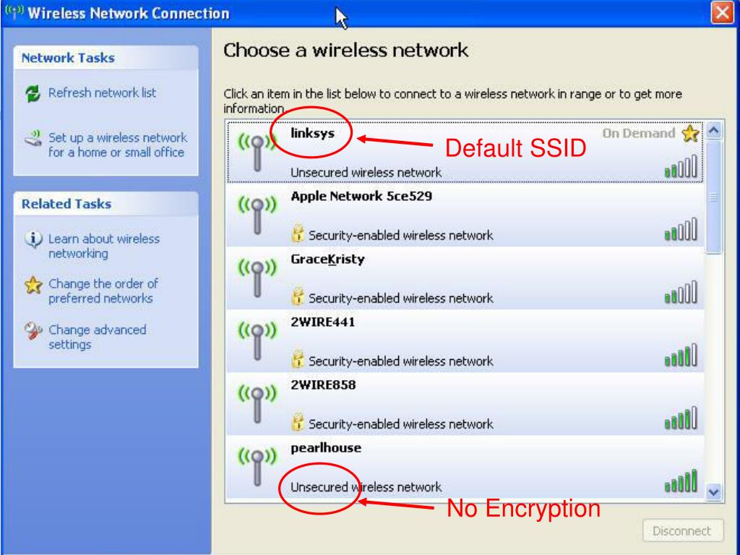
Task: Click the signal strength bars for pearlhouse
Action: pyautogui.click(x=681, y=481)
